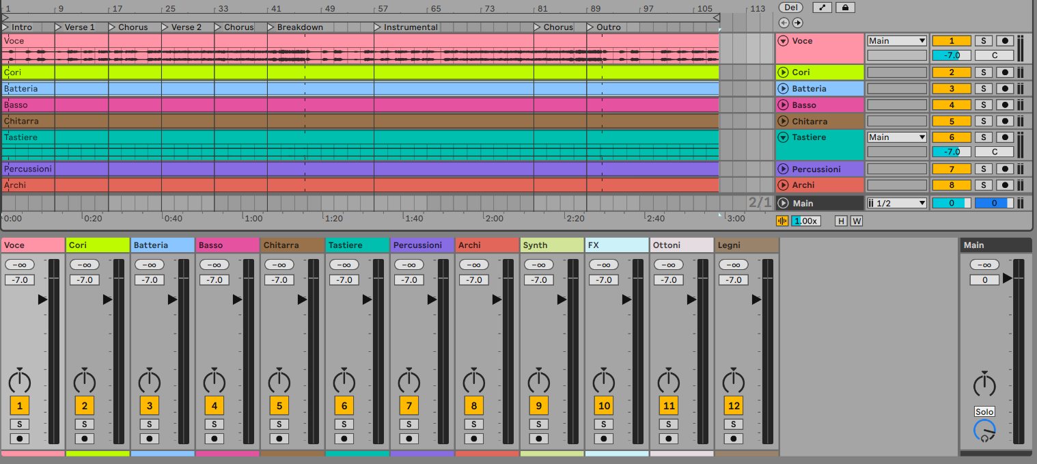Viewport: 1037px width, 464px height.
Task: Unfold the Basso track
Action: pos(784,105)
